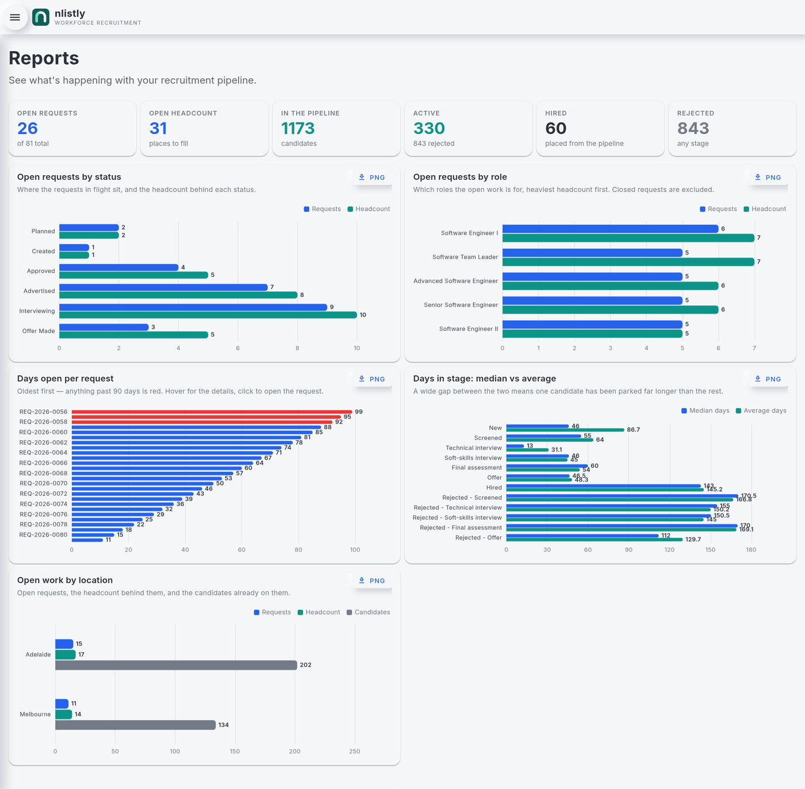Click the Software Engineer I requests bar

click(610, 229)
